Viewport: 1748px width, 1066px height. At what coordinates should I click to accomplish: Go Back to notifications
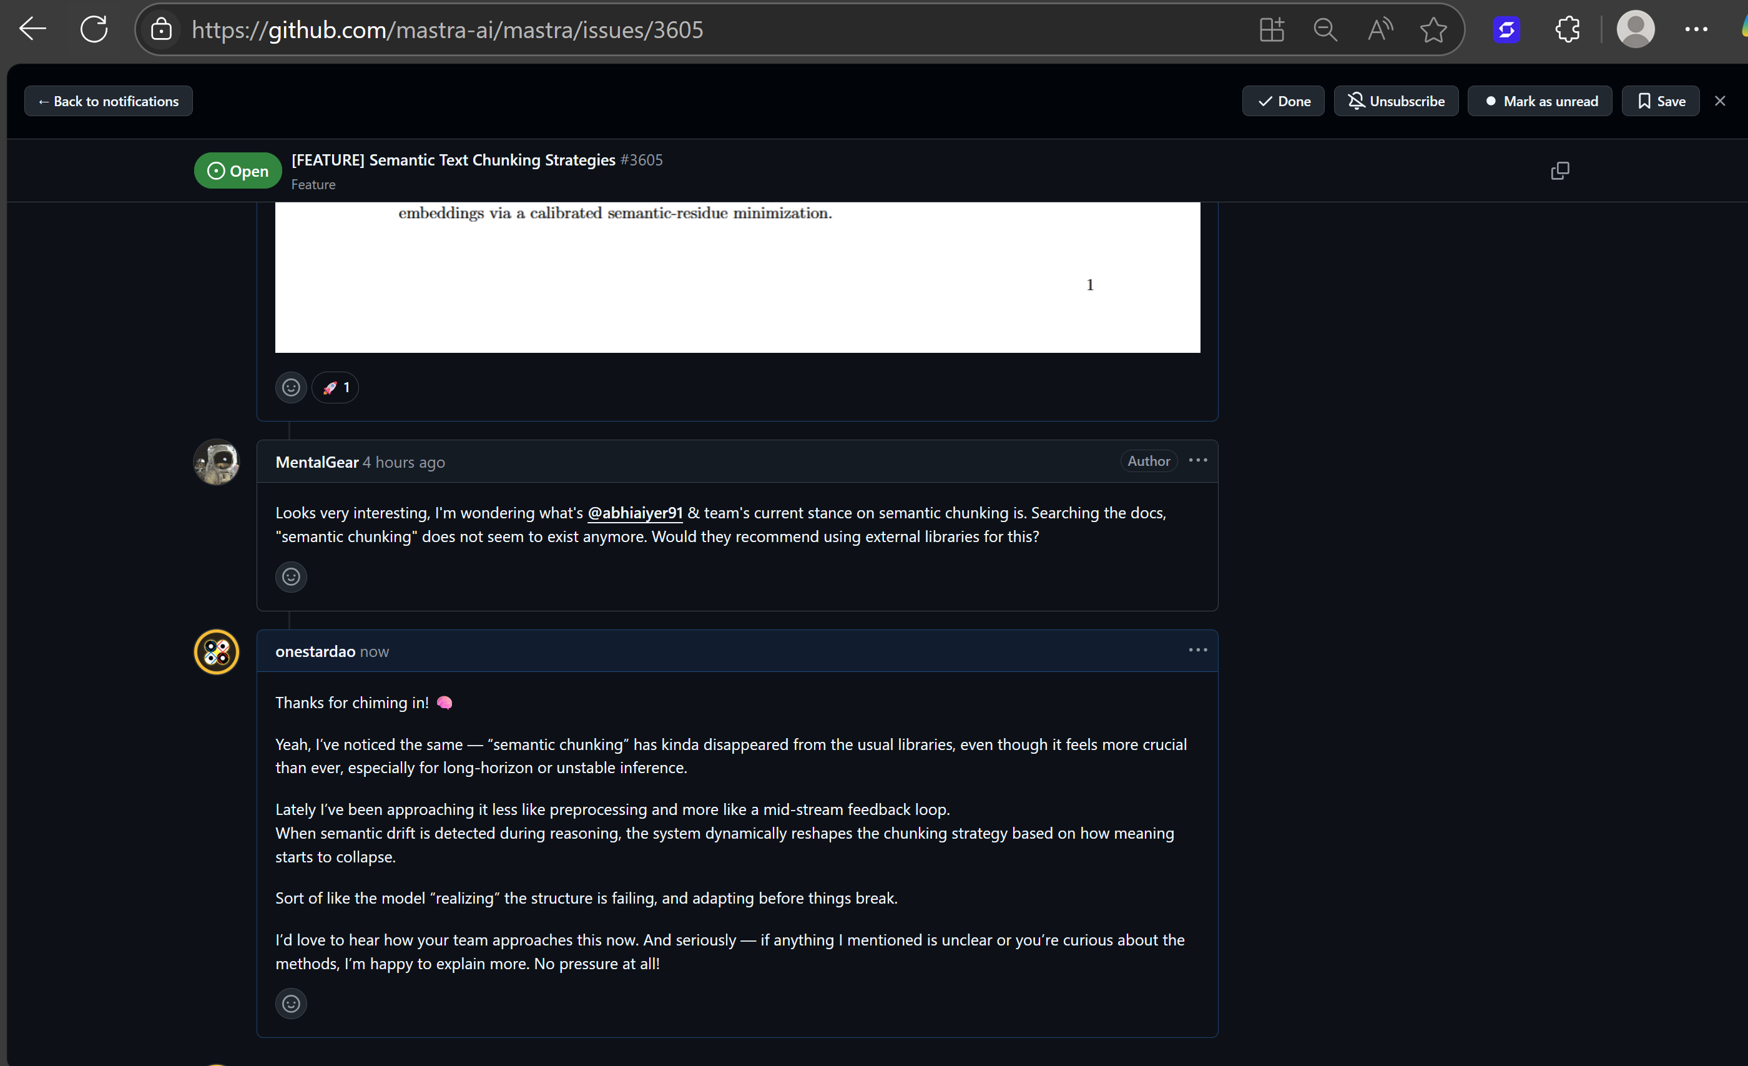tap(109, 101)
